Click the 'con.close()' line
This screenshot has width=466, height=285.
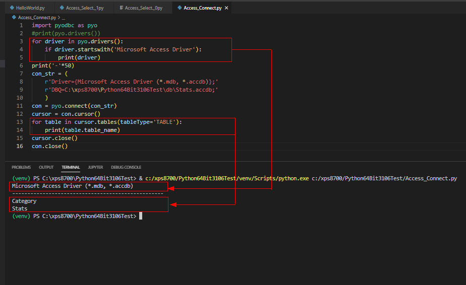49,146
